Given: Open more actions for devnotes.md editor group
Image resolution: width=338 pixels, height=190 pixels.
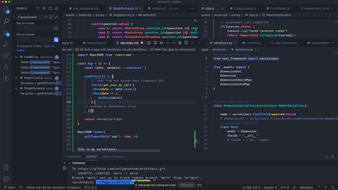Looking at the screenshot, I should [192, 43].
